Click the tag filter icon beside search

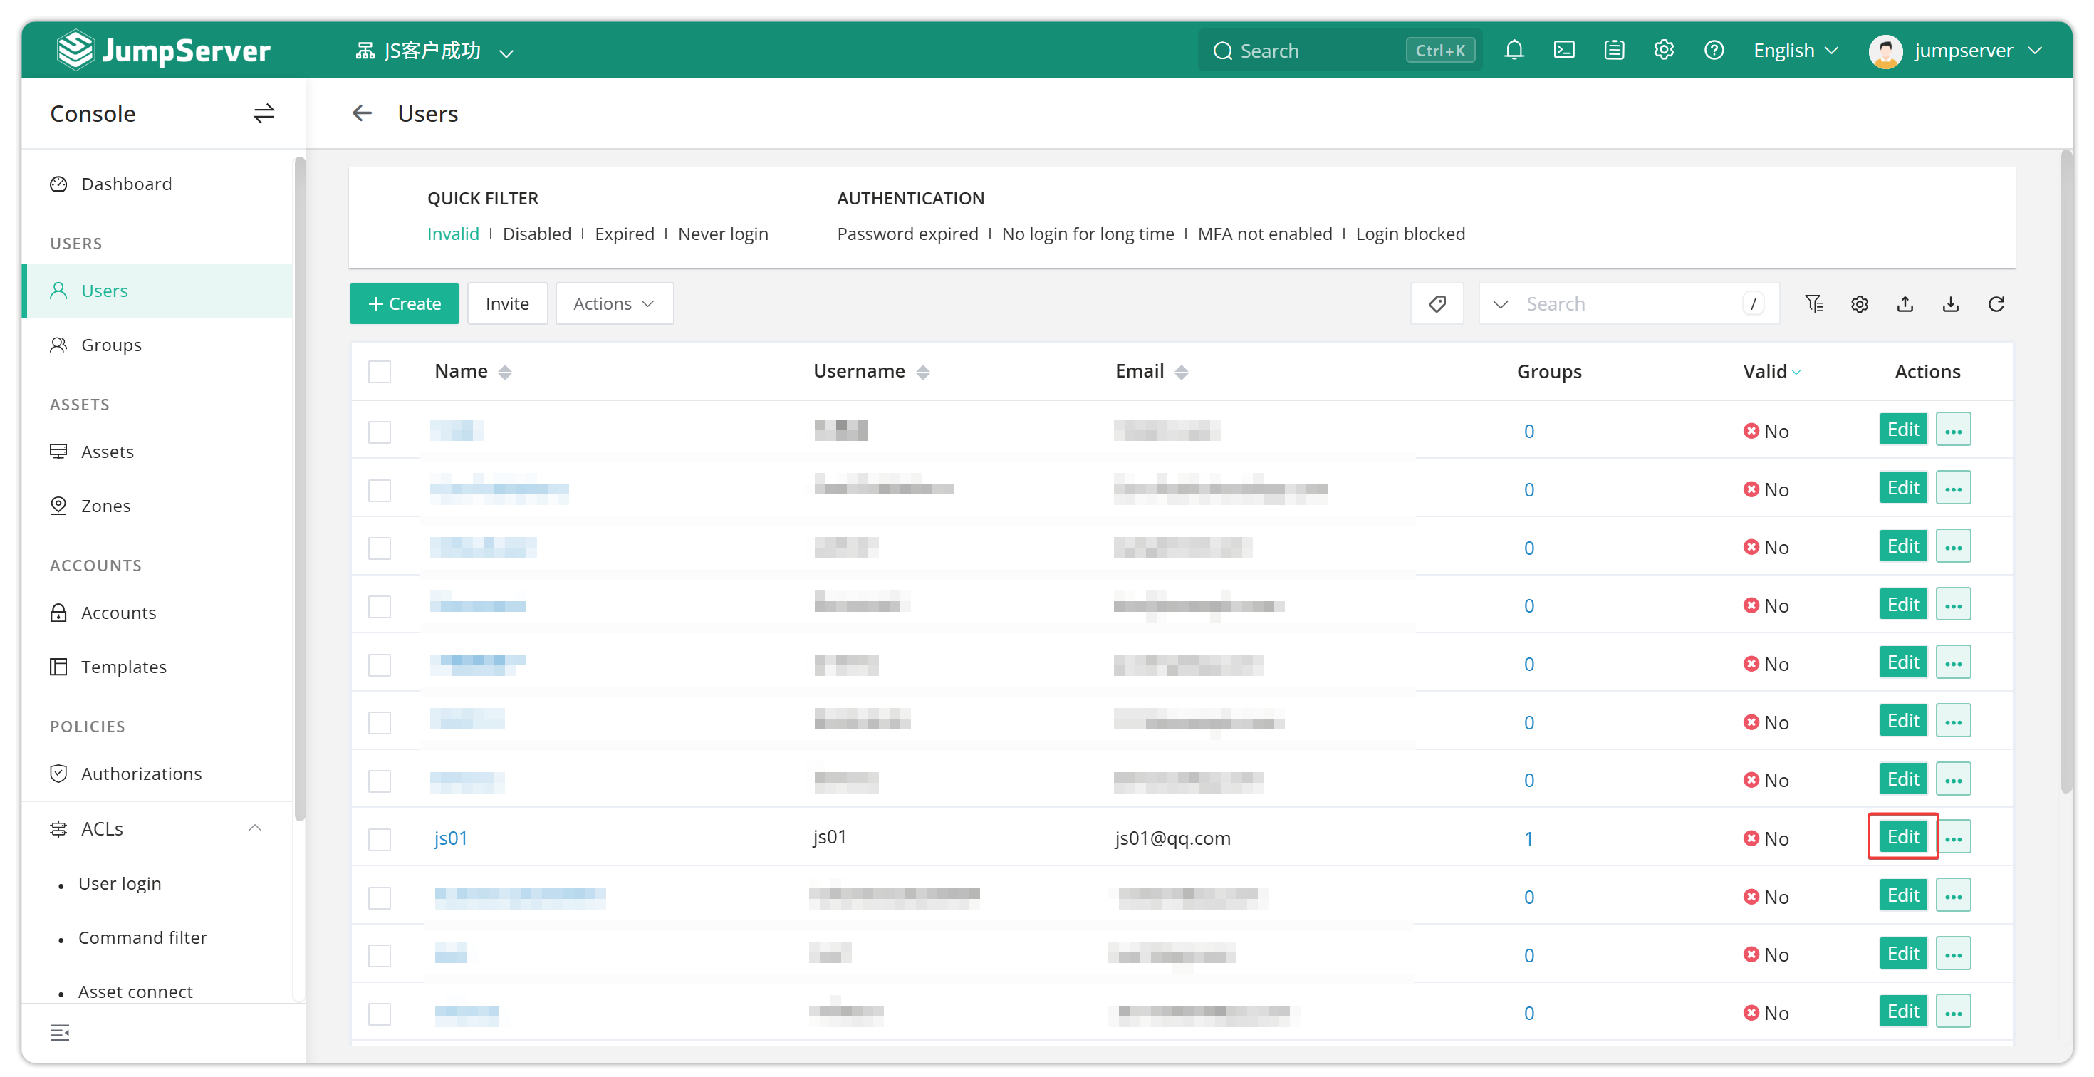(x=1437, y=303)
